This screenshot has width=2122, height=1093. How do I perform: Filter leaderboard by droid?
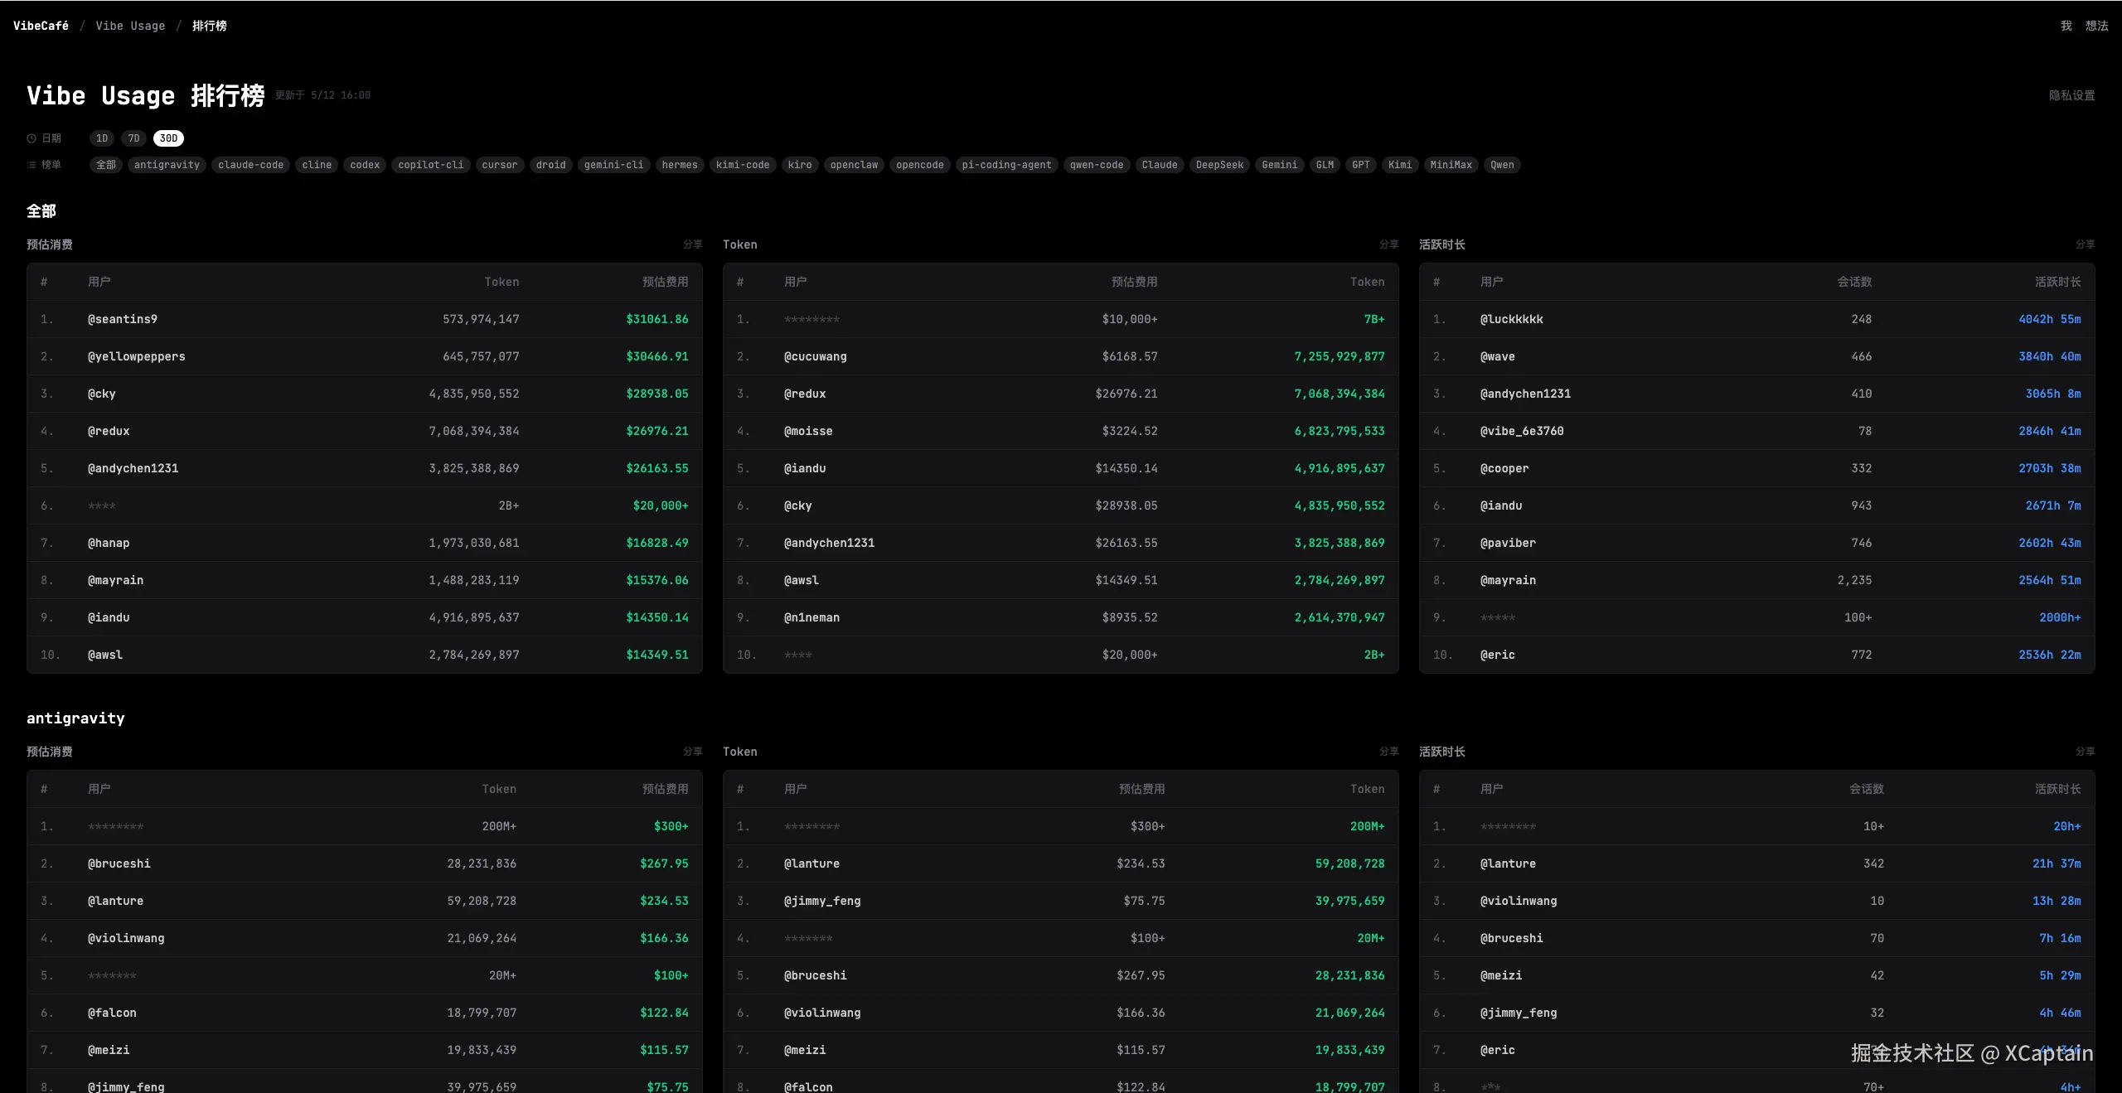pos(550,165)
